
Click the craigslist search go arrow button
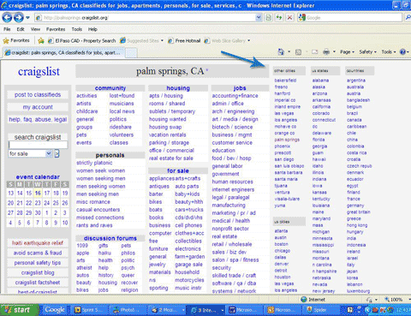[57, 153]
